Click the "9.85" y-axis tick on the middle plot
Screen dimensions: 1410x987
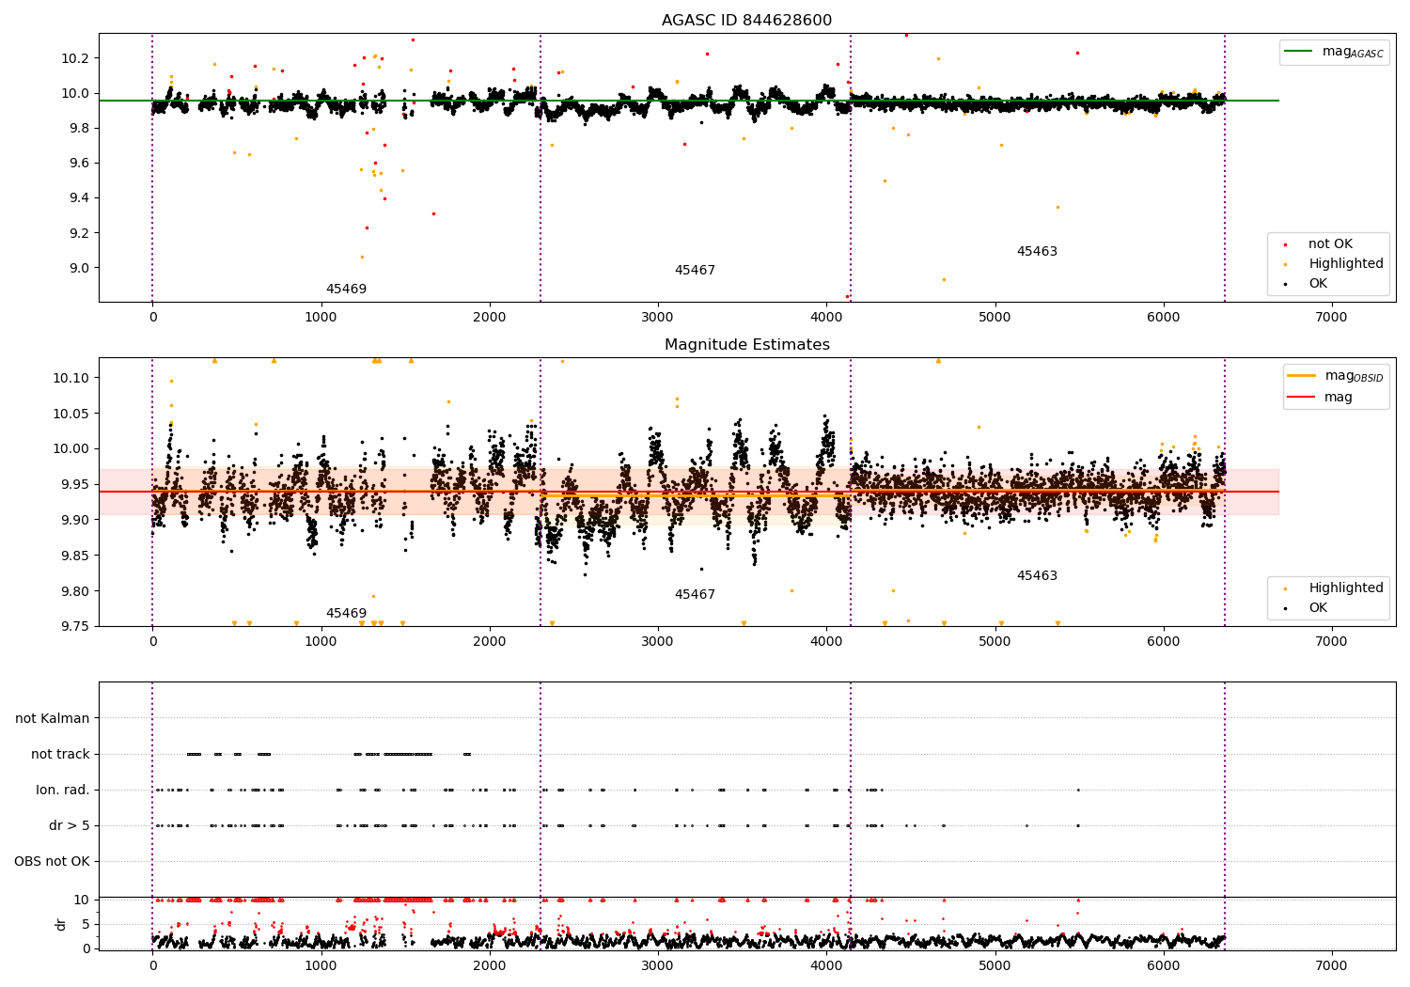pos(75,556)
